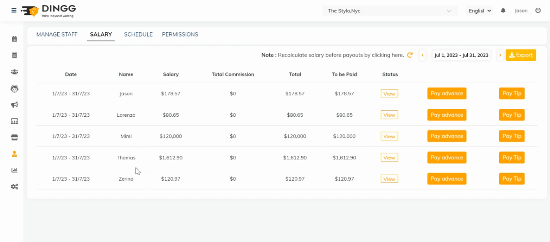Click the notification bell icon
Image resolution: width=550 pixels, height=242 pixels.
pyautogui.click(x=503, y=11)
